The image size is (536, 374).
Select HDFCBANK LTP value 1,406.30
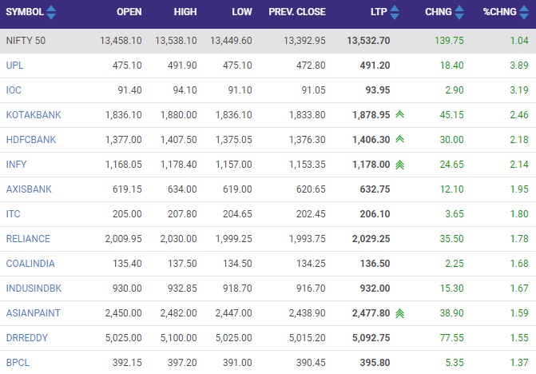pos(371,140)
